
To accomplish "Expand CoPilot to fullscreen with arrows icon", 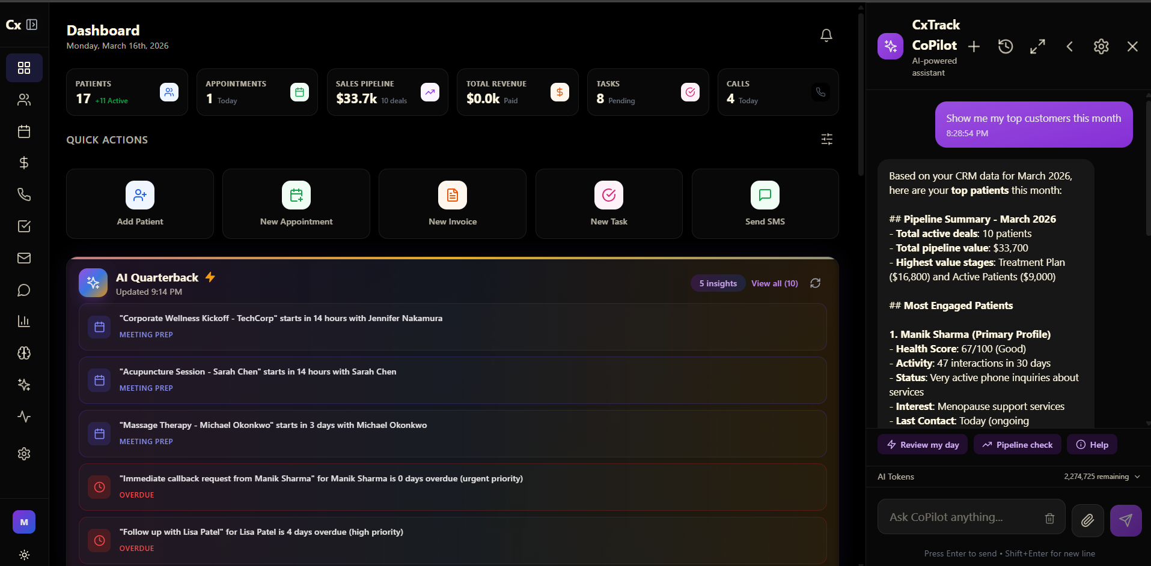I will click(x=1037, y=46).
